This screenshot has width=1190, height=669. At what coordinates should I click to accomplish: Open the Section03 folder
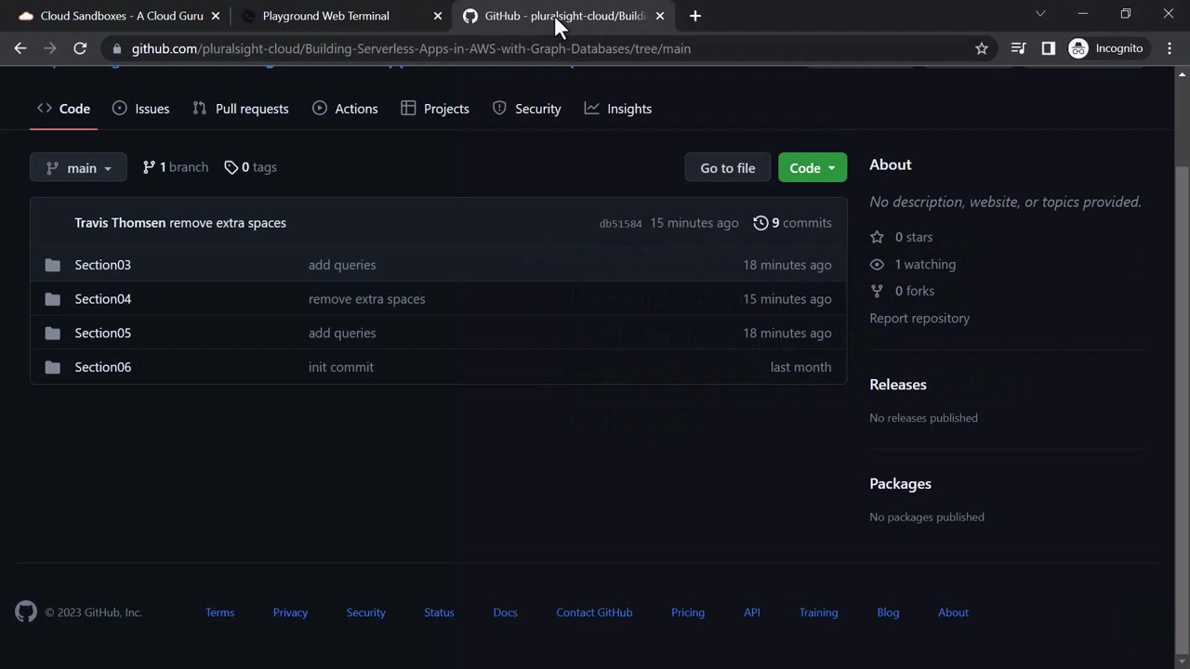(x=102, y=265)
